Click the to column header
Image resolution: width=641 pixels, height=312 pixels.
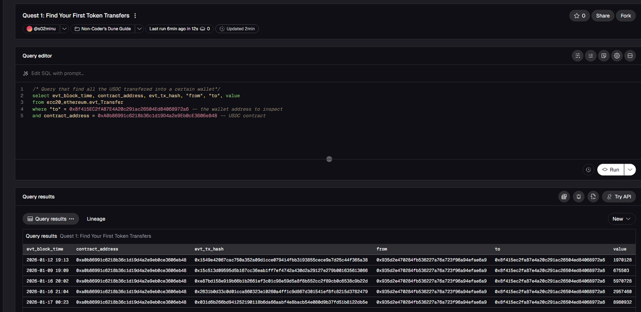click(498, 249)
